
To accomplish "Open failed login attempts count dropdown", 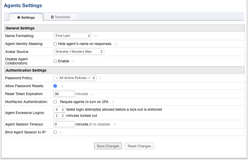I will [59, 110].
